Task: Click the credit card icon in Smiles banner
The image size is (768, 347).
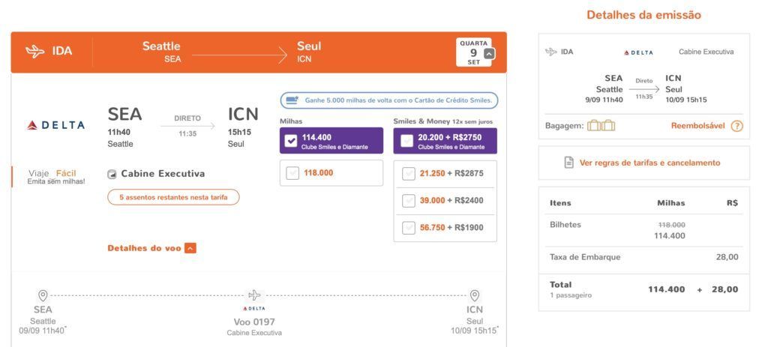Action: (292, 100)
